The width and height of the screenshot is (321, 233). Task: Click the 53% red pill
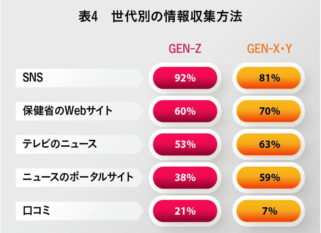[185, 144]
